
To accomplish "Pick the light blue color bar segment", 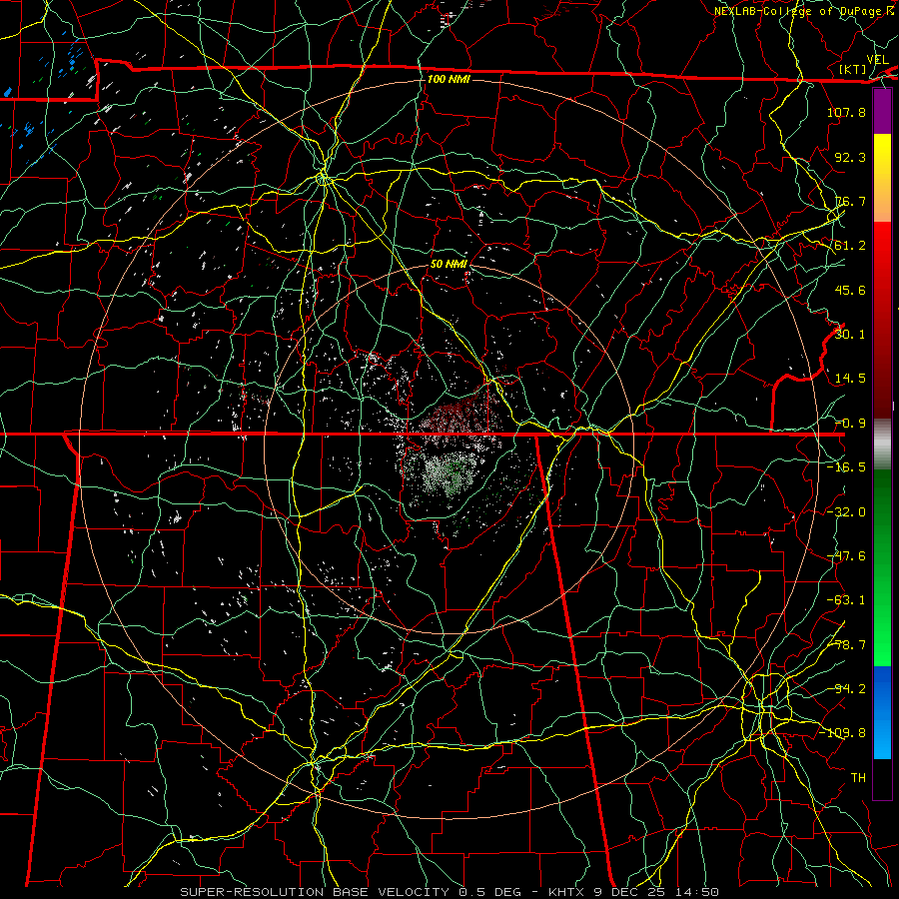I will [882, 739].
